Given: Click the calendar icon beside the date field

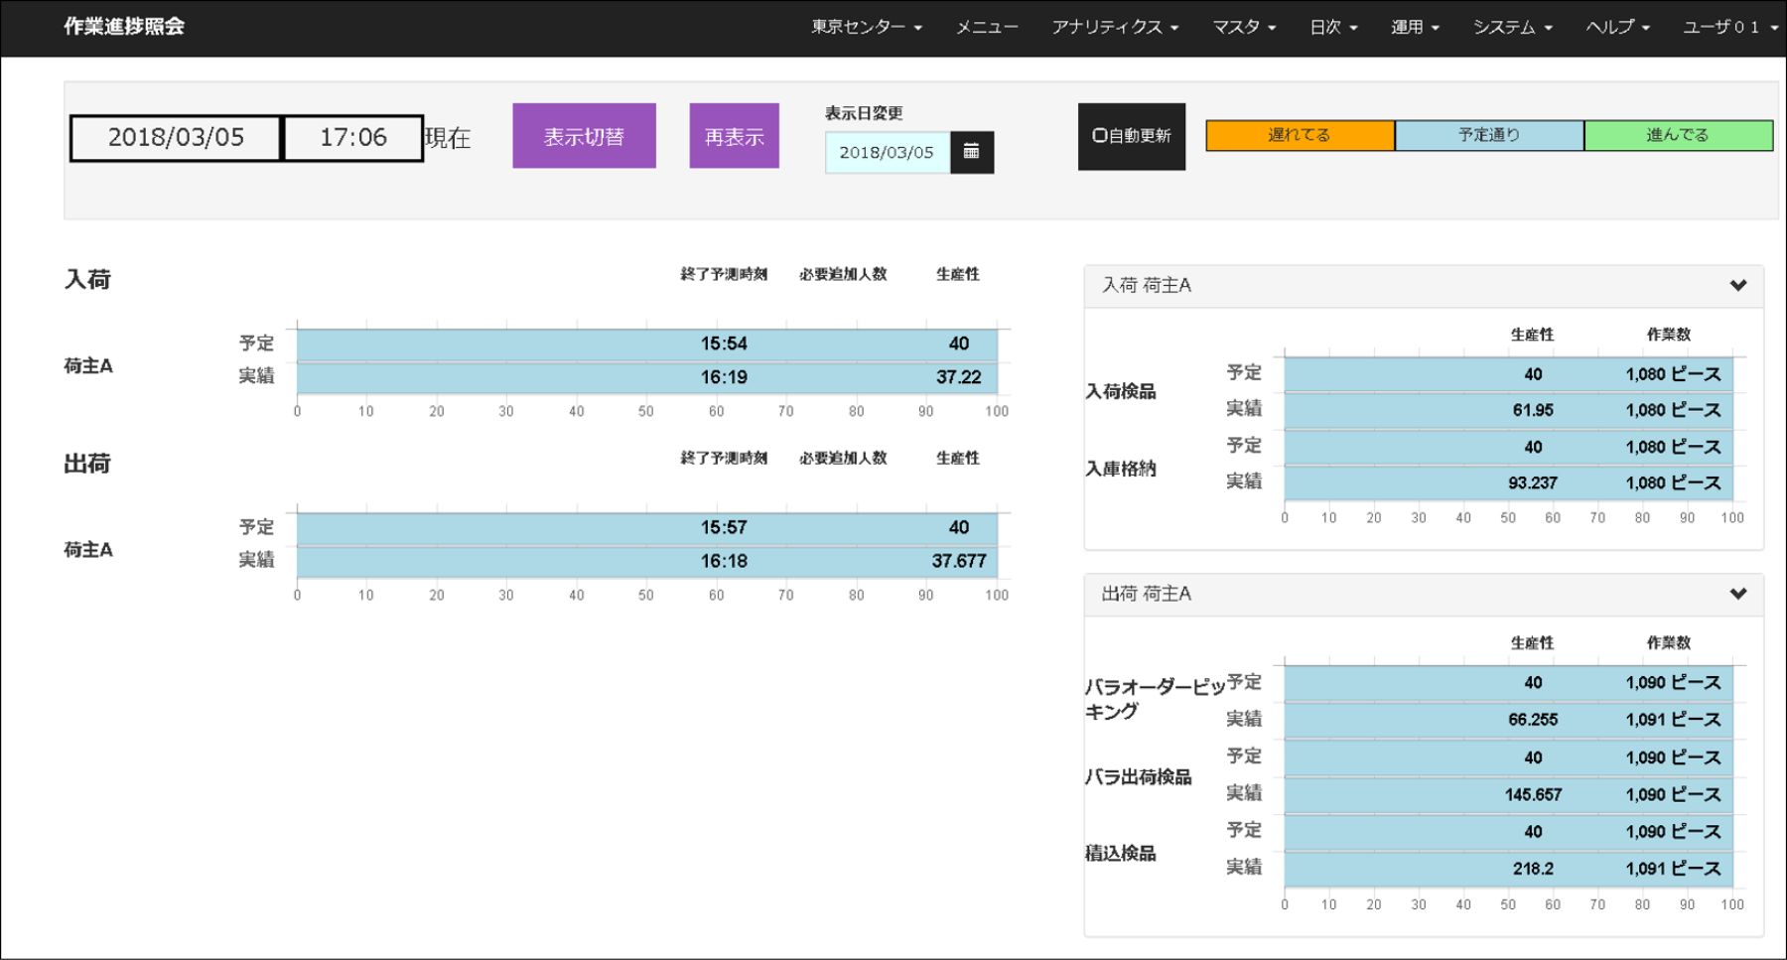Looking at the screenshot, I should (x=971, y=152).
